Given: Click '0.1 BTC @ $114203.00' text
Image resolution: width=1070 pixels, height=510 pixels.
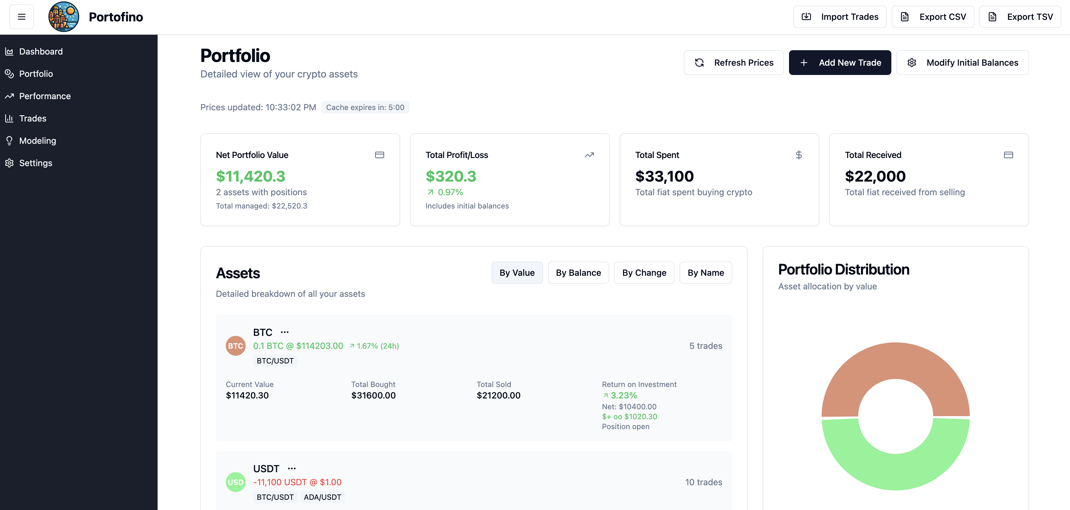Looking at the screenshot, I should pyautogui.click(x=298, y=346).
